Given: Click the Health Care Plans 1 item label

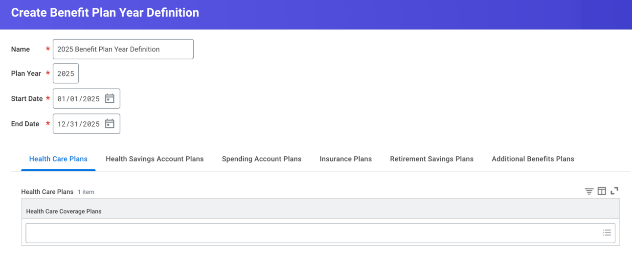Looking at the screenshot, I should [x=58, y=192].
